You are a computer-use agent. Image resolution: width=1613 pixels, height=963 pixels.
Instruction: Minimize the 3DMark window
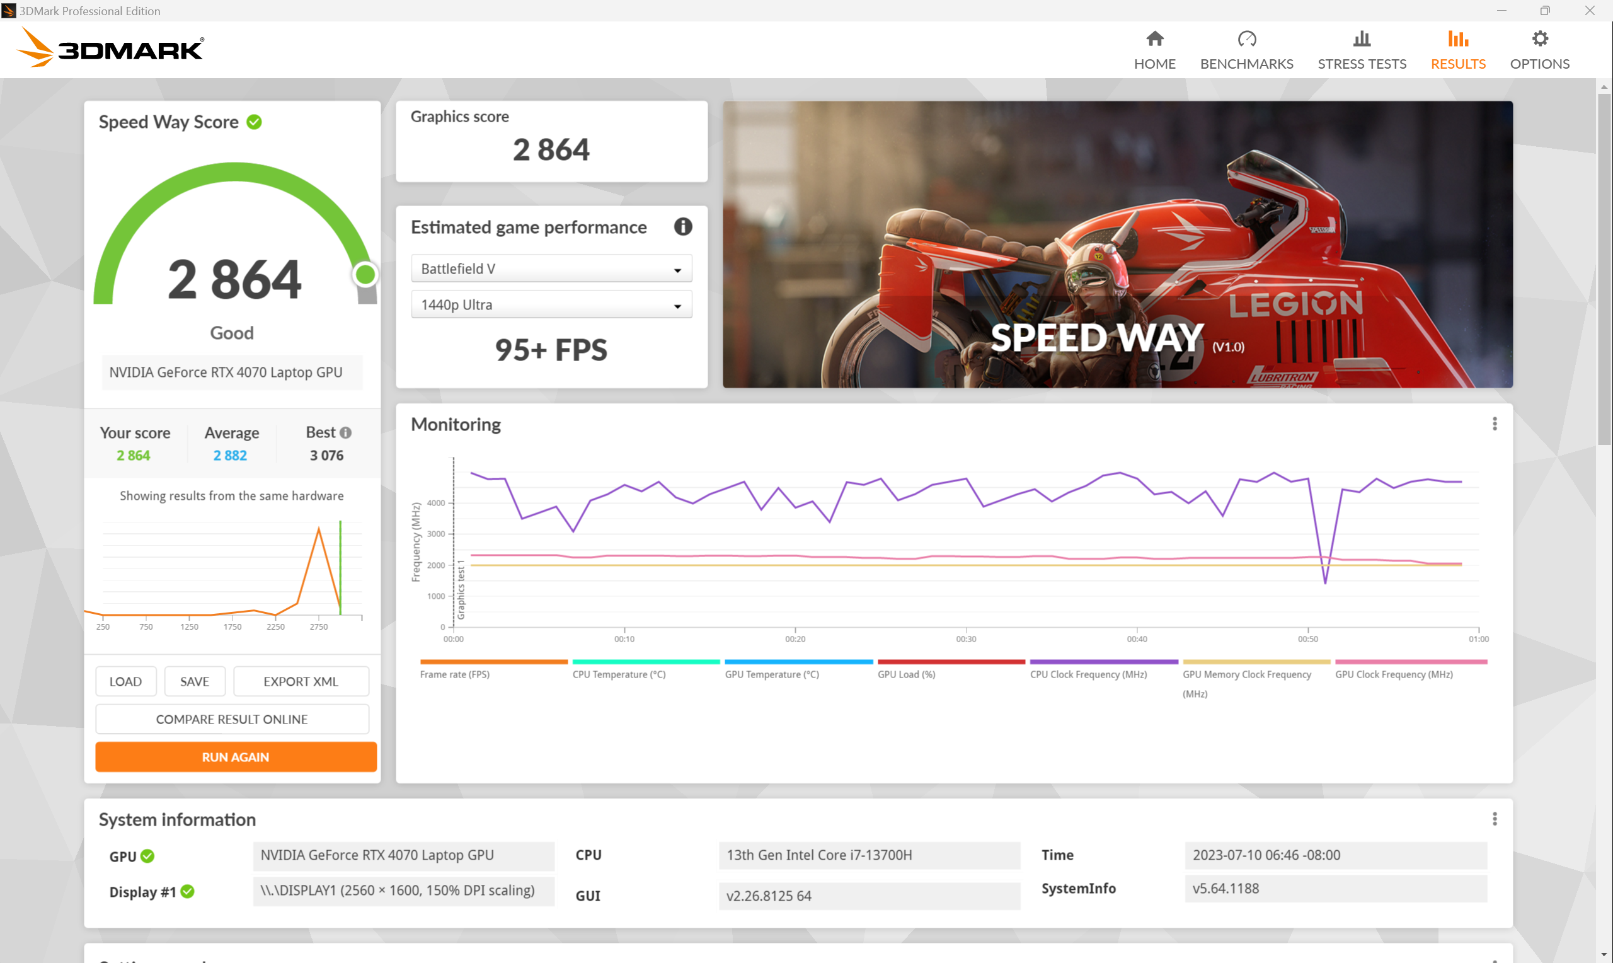pos(1502,10)
